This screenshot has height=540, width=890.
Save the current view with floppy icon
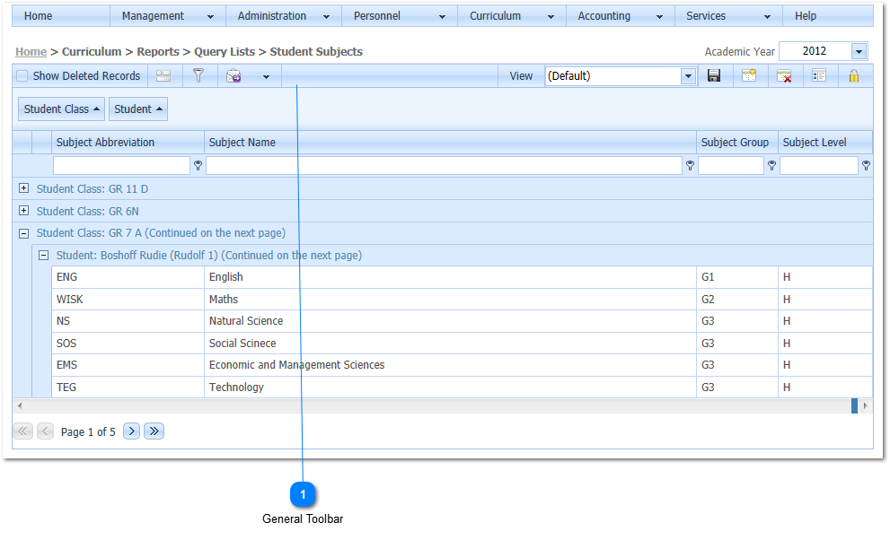point(714,75)
